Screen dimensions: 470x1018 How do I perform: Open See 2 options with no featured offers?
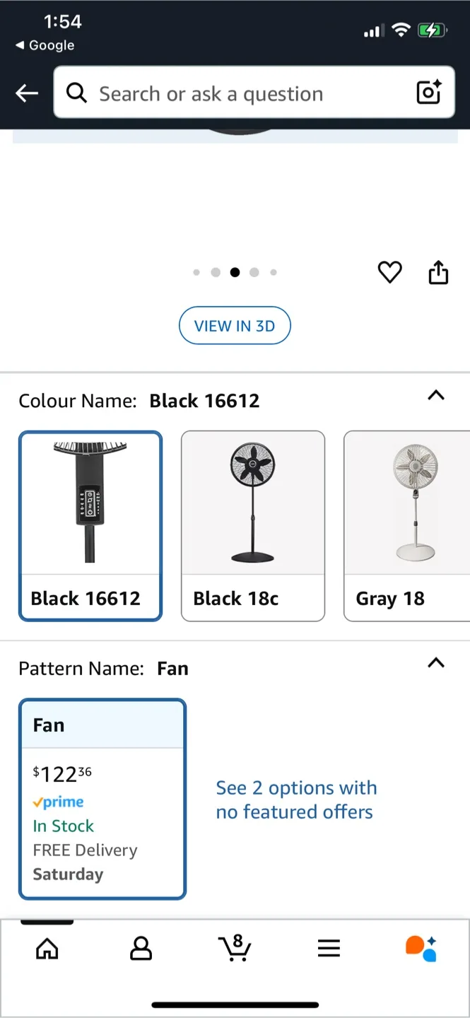[x=296, y=800]
